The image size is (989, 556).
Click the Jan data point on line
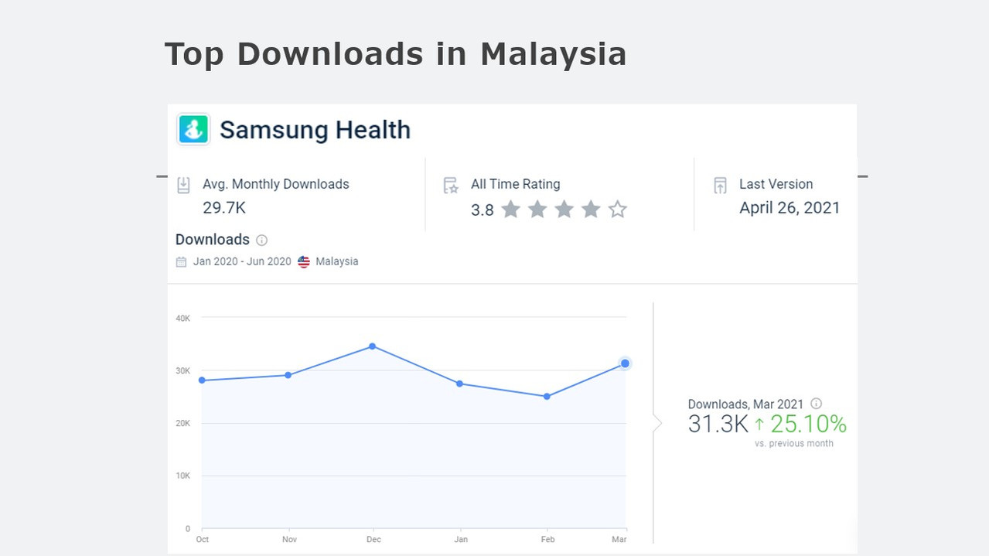[460, 384]
